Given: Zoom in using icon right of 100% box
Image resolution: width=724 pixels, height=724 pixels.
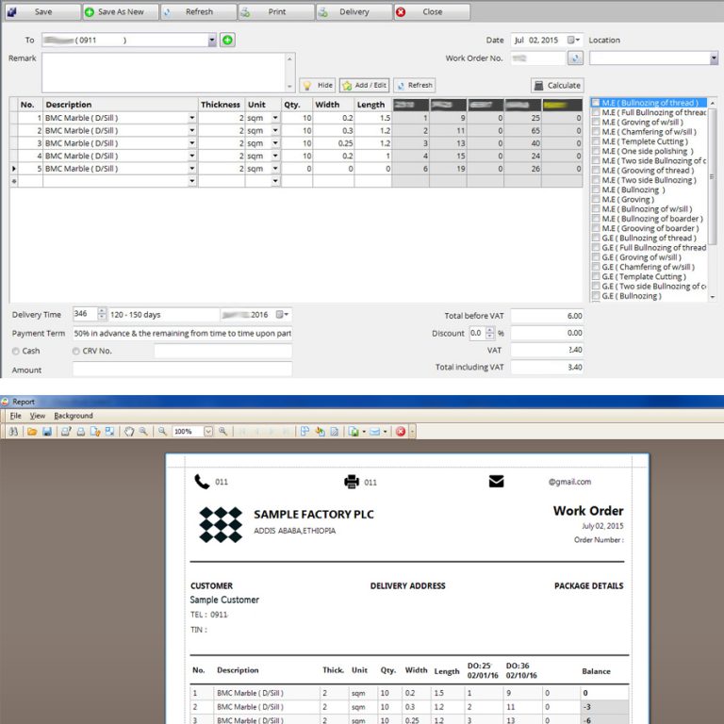Looking at the screenshot, I should (x=223, y=431).
